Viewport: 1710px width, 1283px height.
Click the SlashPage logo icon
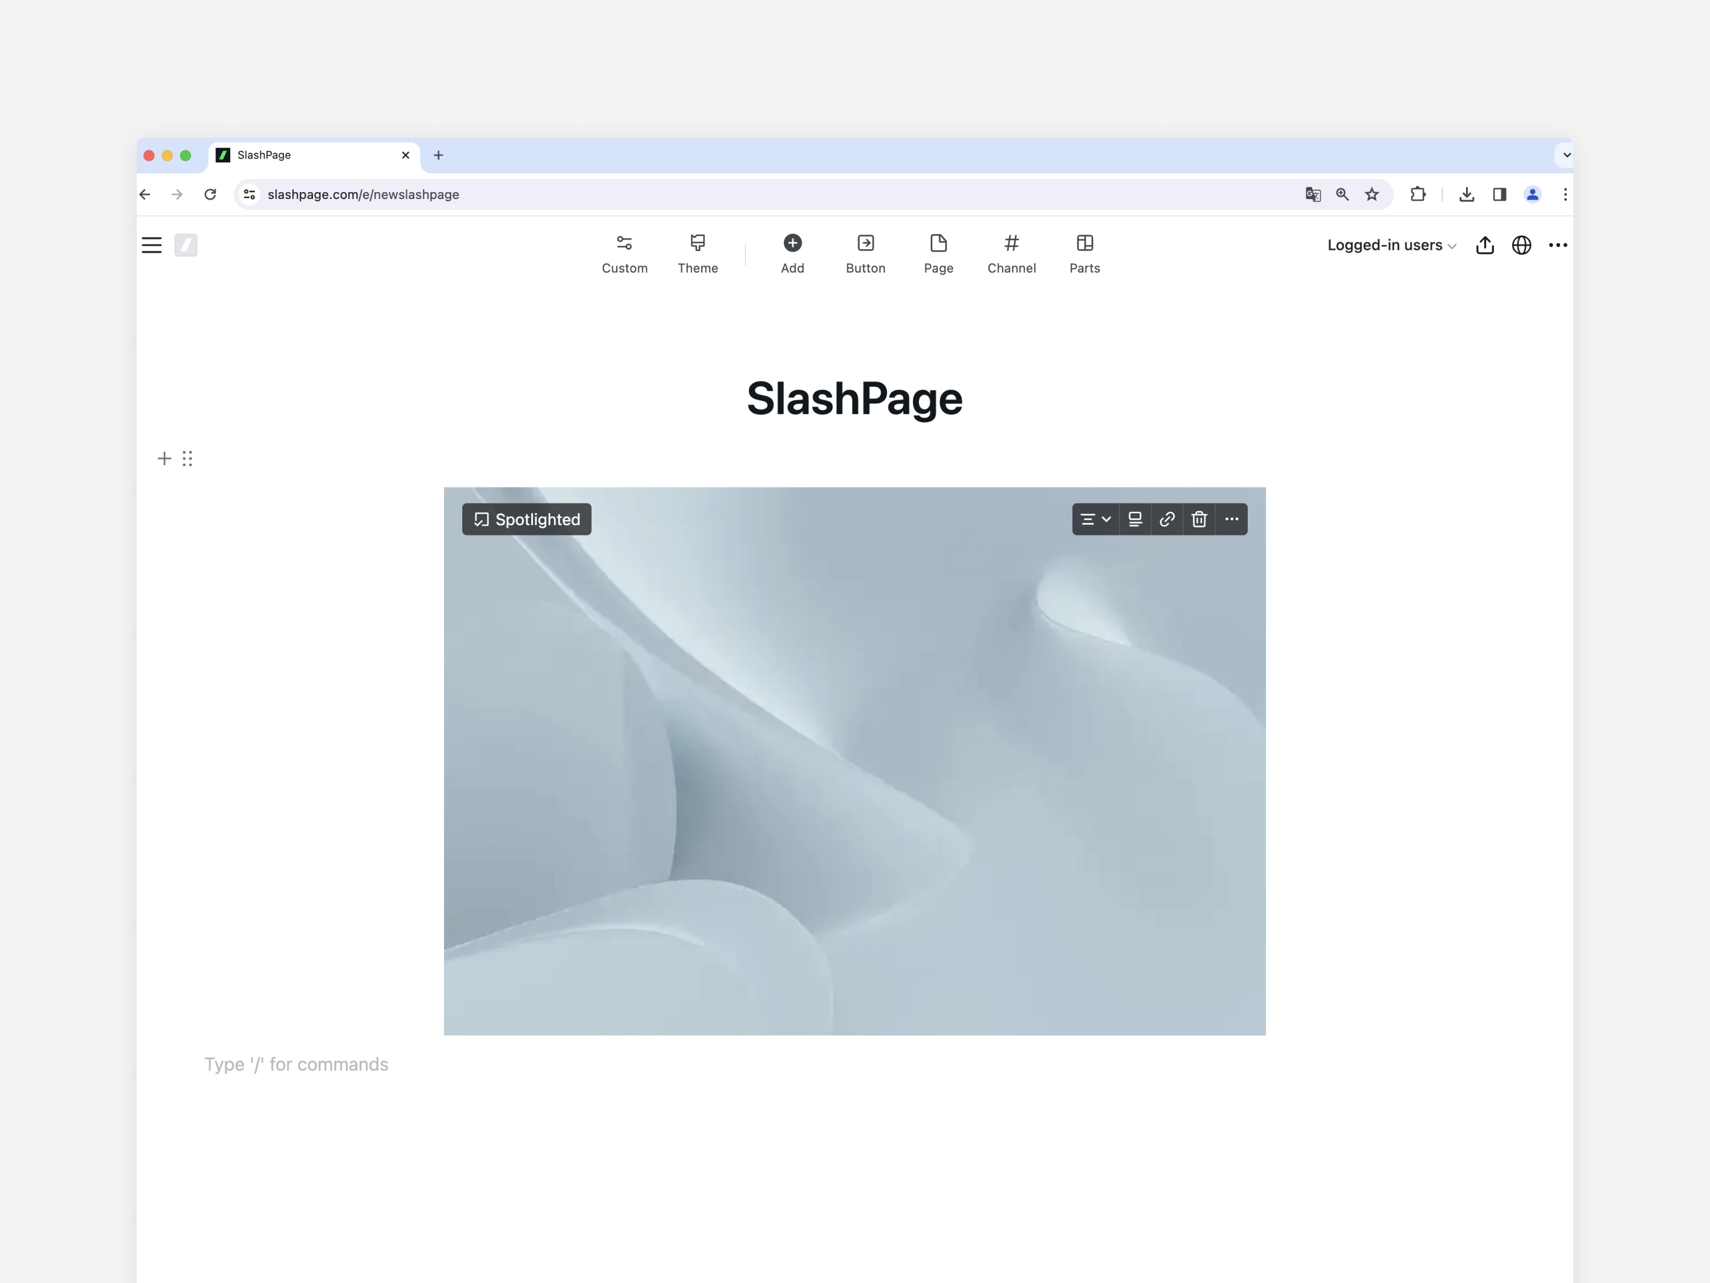[185, 245]
